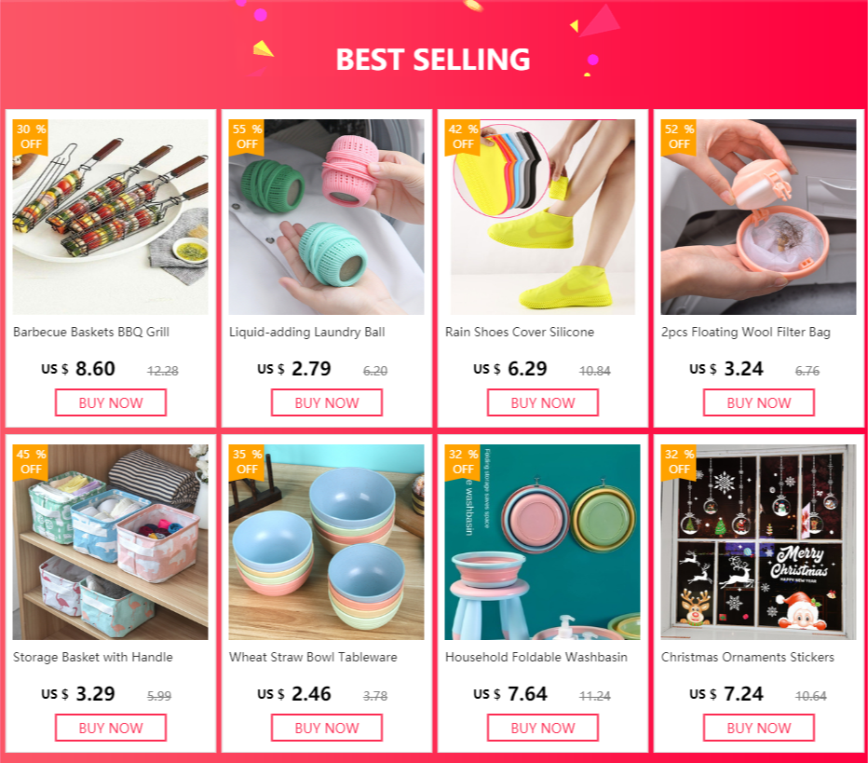Click BUY NOW for Wheat Straw Bowl Tableware

(327, 728)
